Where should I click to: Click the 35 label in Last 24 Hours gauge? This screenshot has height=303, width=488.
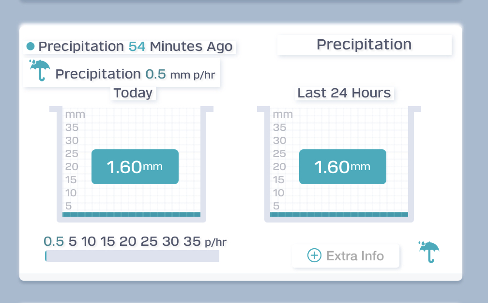tap(279, 128)
